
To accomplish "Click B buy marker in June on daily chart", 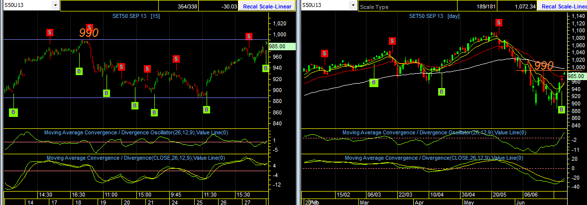I will [x=561, y=109].
